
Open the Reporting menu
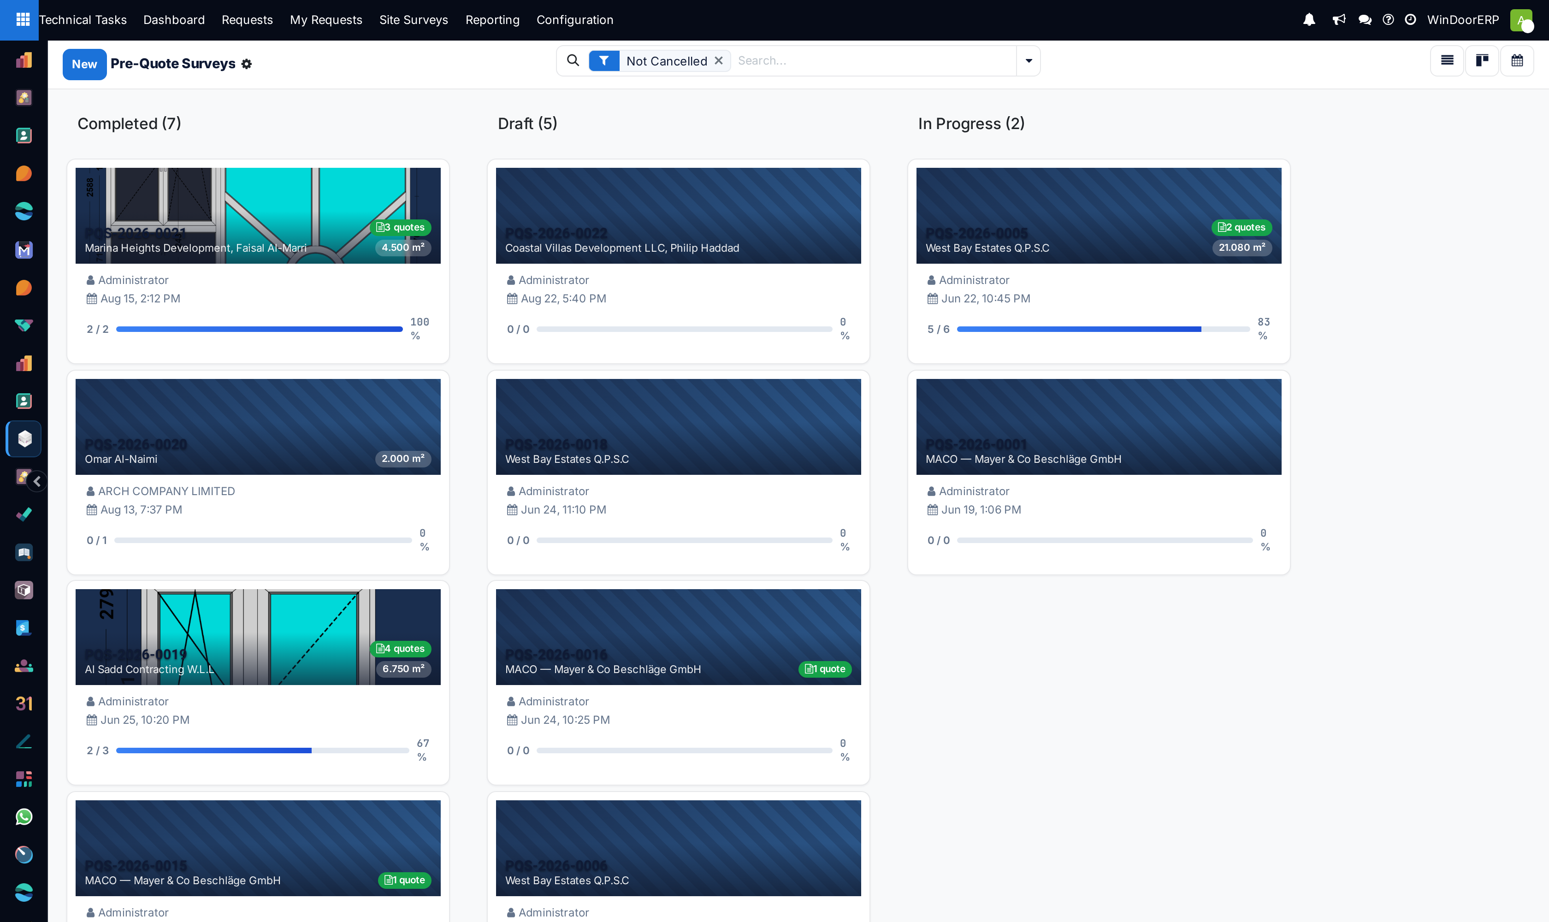pyautogui.click(x=492, y=20)
